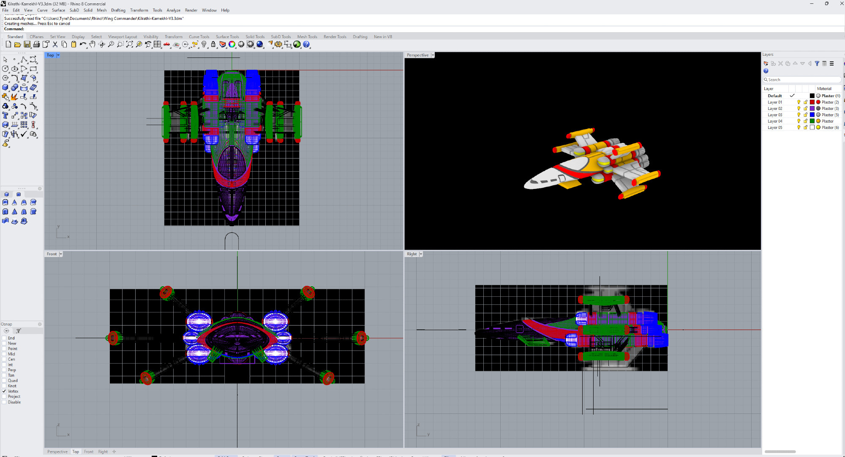Select the Pan hand tool
The height and width of the screenshot is (457, 845).
coord(92,44)
